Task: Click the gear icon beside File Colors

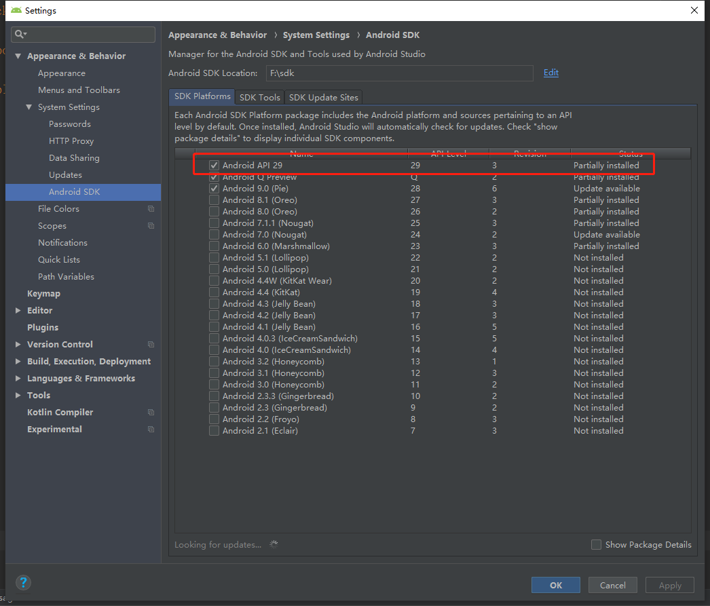Action: (x=151, y=208)
